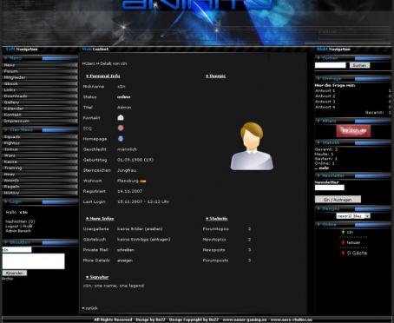This screenshot has width=394, height=323.
Task: Open Forum in the left menu
Action: tap(40, 71)
